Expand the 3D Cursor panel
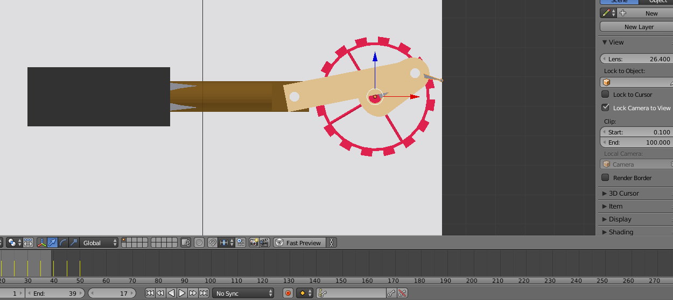 coord(623,194)
